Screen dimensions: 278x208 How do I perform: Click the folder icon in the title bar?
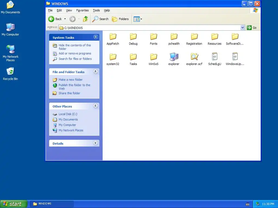48,4
